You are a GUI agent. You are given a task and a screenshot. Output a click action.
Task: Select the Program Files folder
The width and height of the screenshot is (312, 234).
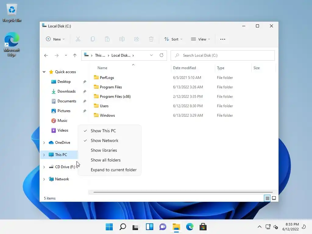111,87
